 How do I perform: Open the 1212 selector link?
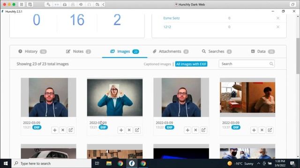[x=167, y=27]
